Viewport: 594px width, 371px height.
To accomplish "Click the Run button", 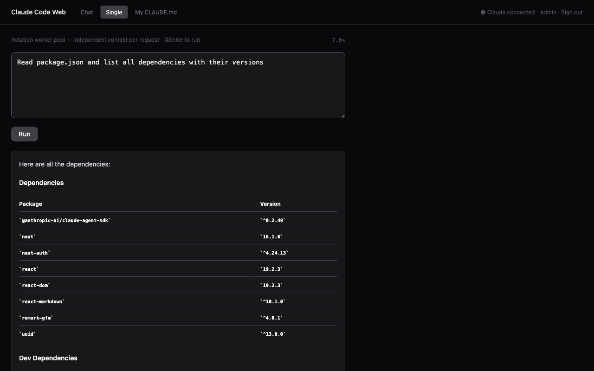I will coord(25,134).
